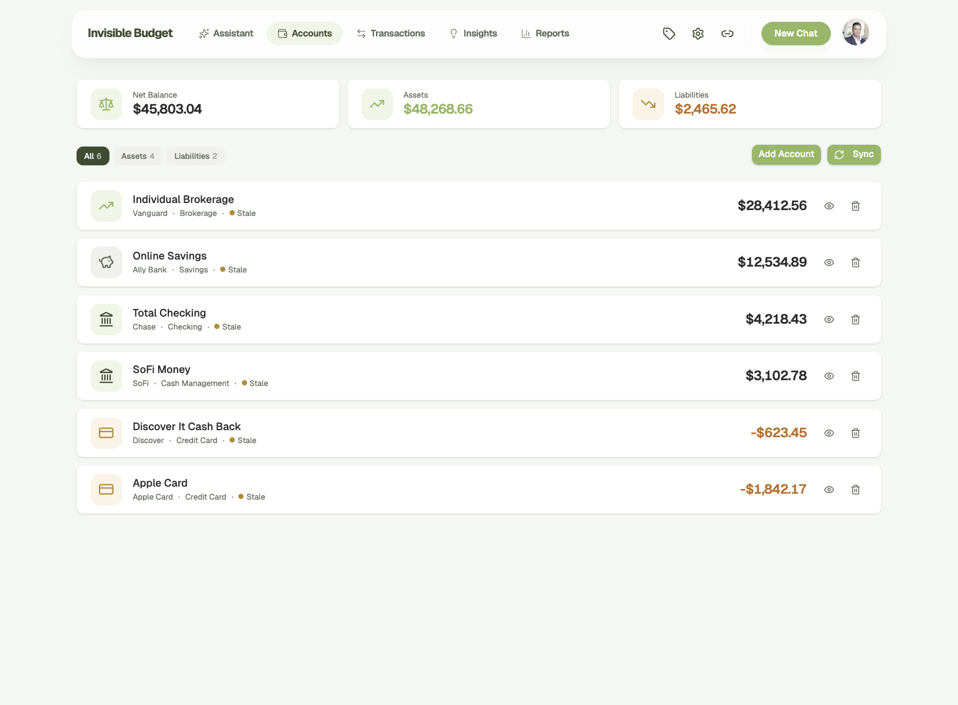Image resolution: width=958 pixels, height=705 pixels.
Task: Toggle visibility of Discover It Cash Back
Action: (829, 433)
